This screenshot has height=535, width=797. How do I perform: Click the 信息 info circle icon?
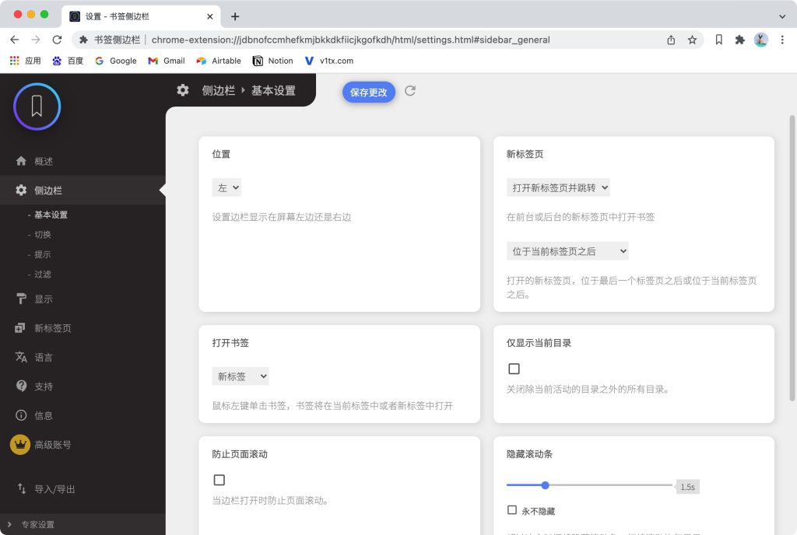coord(21,415)
